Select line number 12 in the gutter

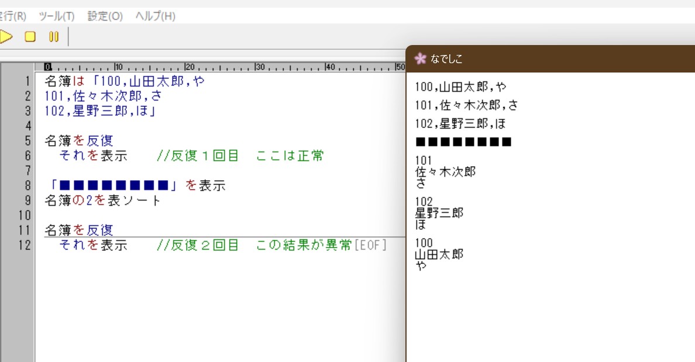[x=24, y=245]
